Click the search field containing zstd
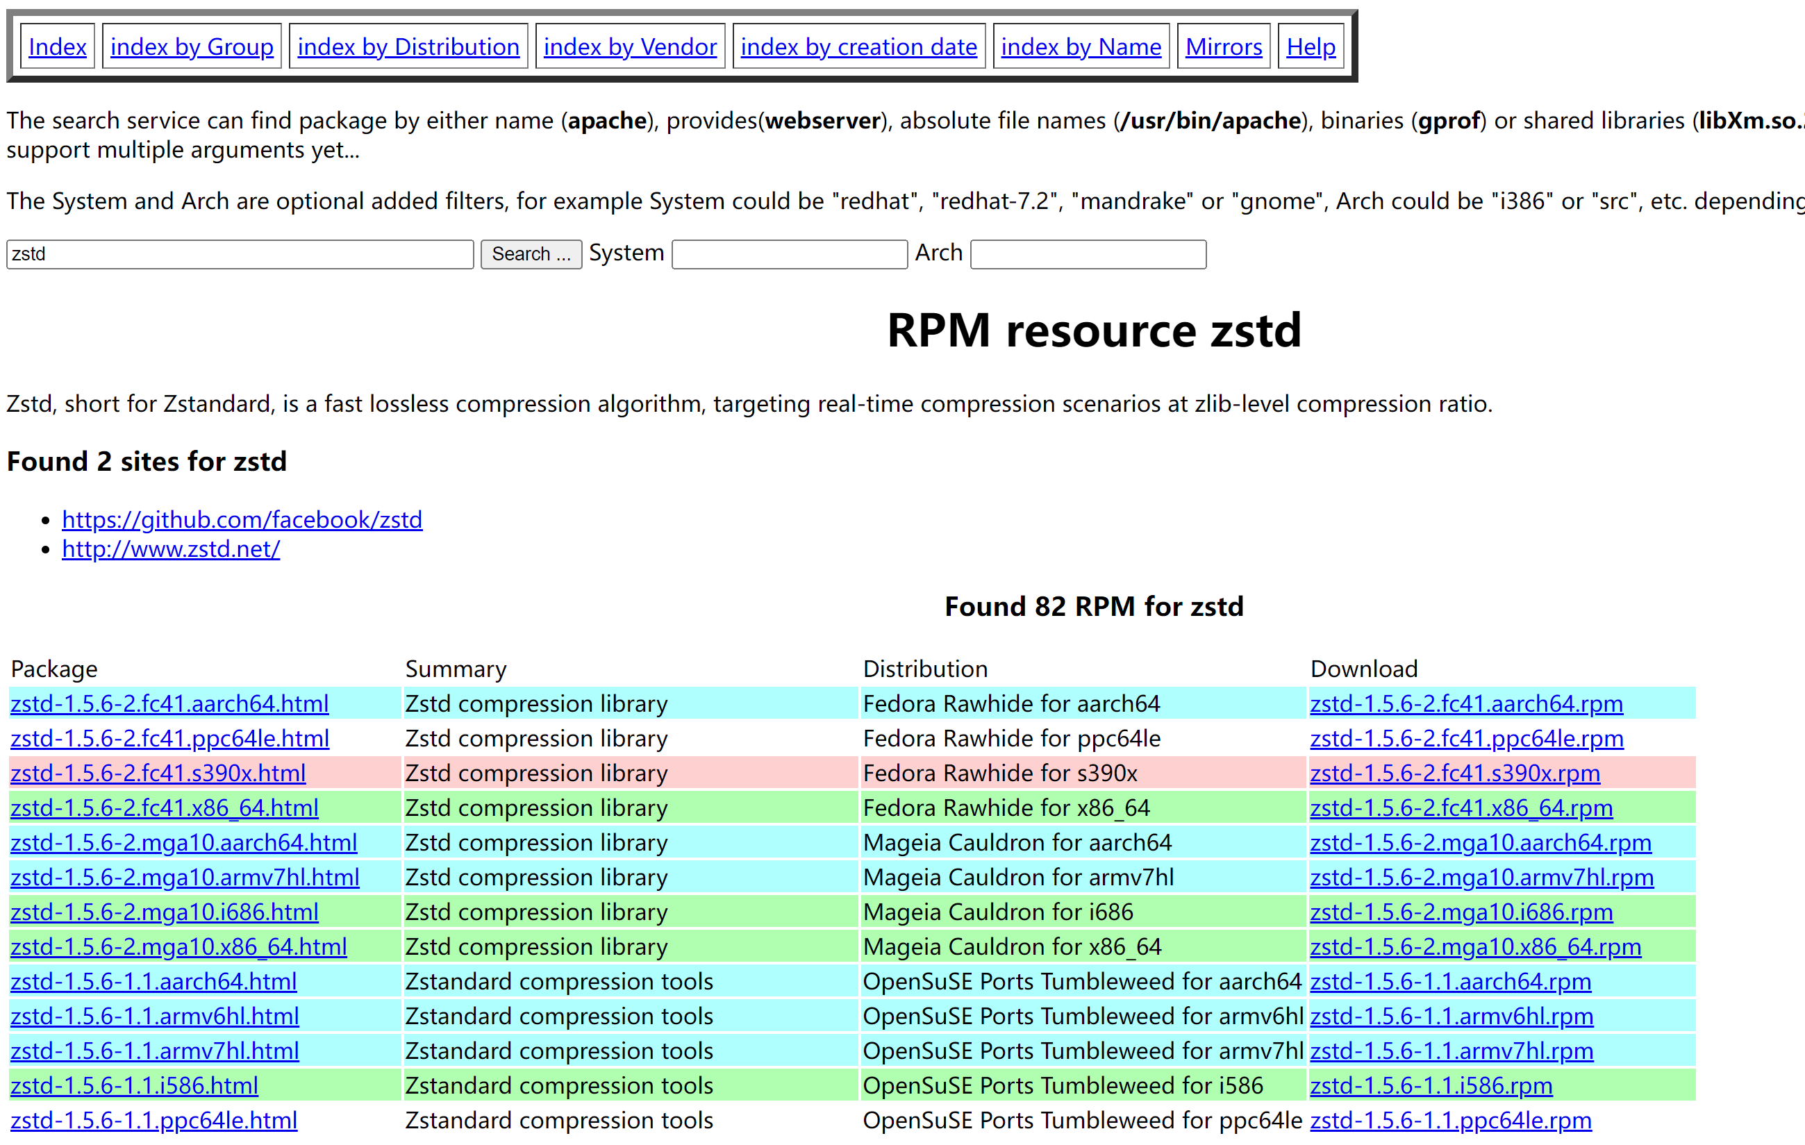1805x1145 pixels. [x=240, y=254]
